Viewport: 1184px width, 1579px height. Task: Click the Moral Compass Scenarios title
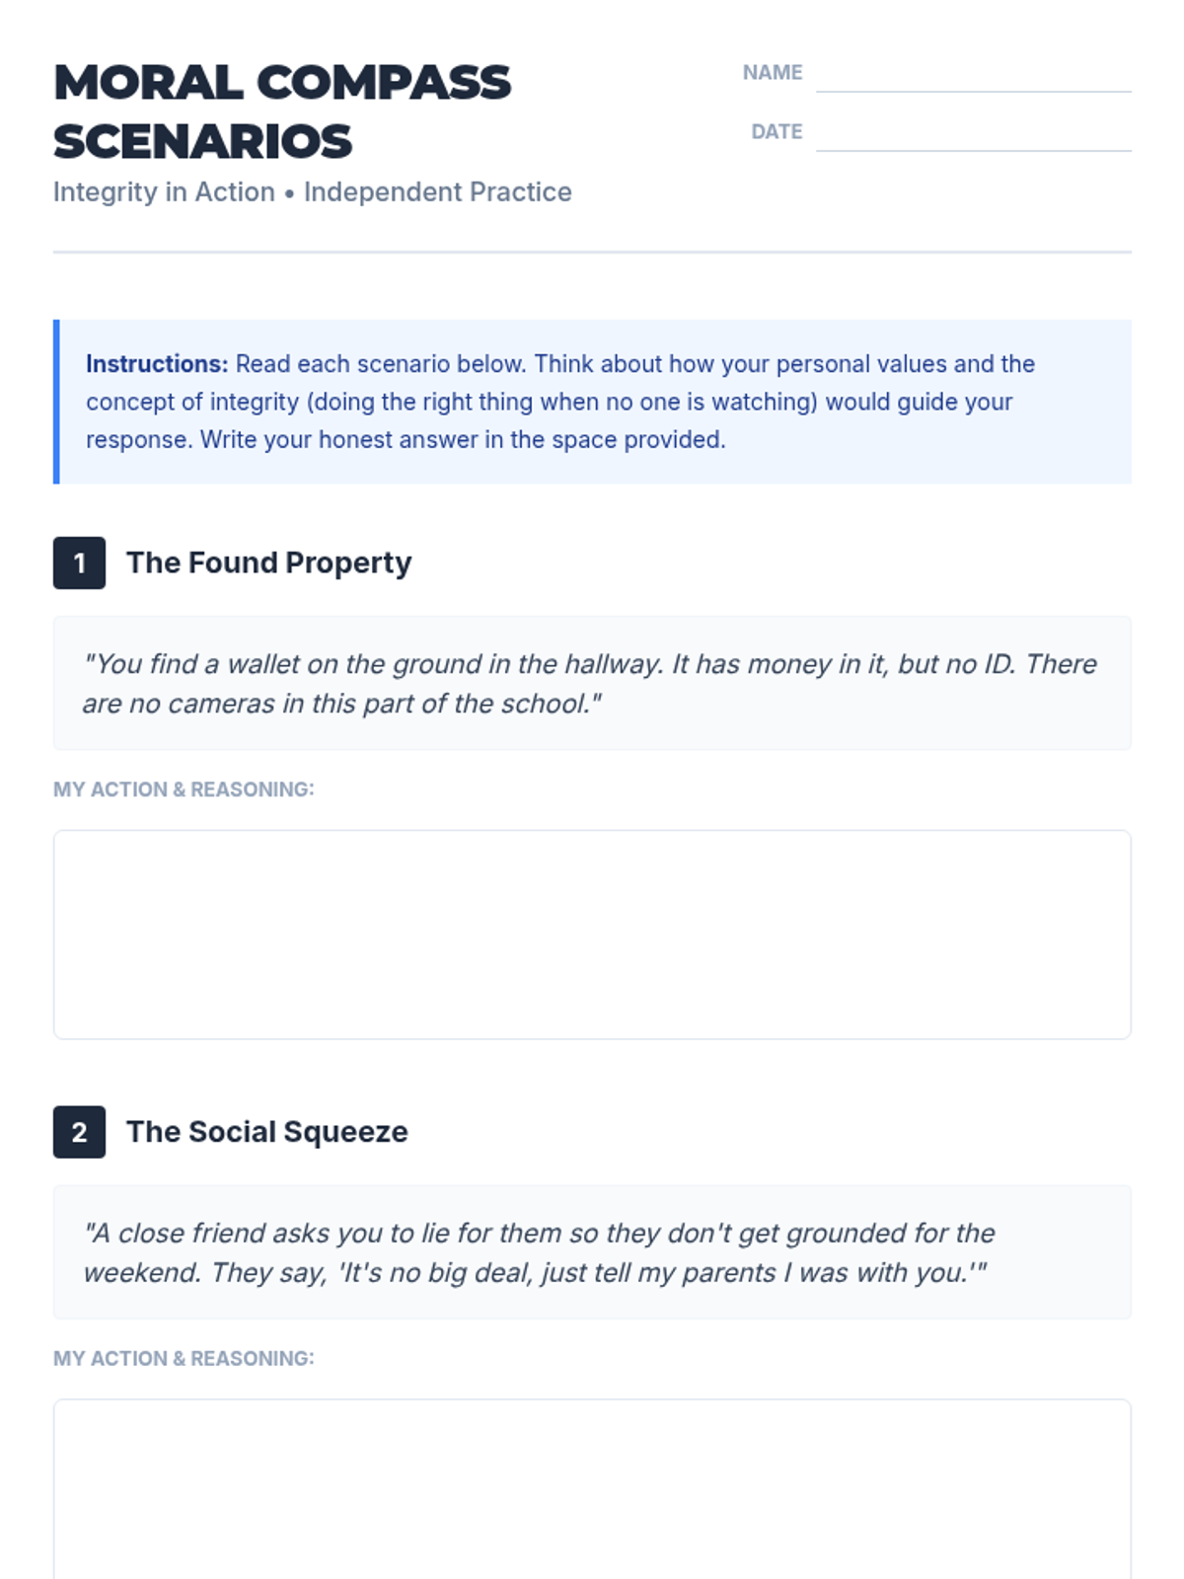click(x=282, y=112)
